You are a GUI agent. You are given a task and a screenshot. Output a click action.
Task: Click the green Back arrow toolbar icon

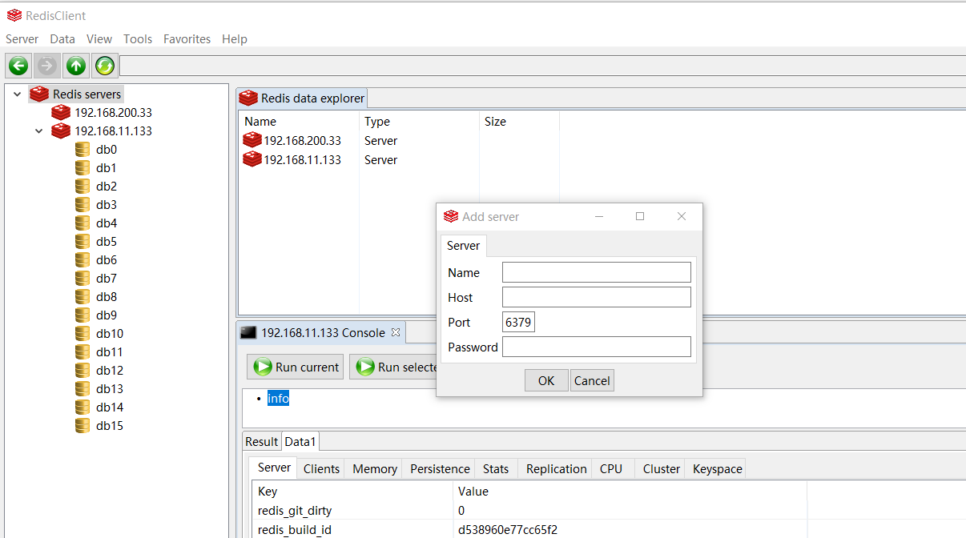point(18,66)
